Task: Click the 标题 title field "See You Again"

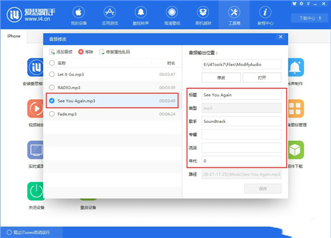Action: click(x=242, y=95)
